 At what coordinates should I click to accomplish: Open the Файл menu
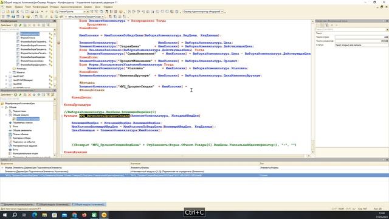pyautogui.click(x=9, y=7)
